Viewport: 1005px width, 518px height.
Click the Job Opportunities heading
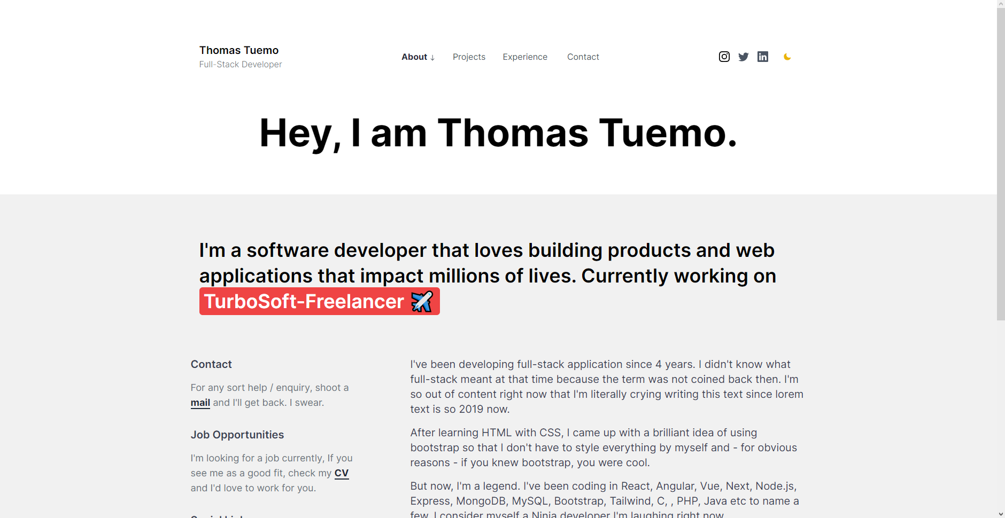coord(237,435)
